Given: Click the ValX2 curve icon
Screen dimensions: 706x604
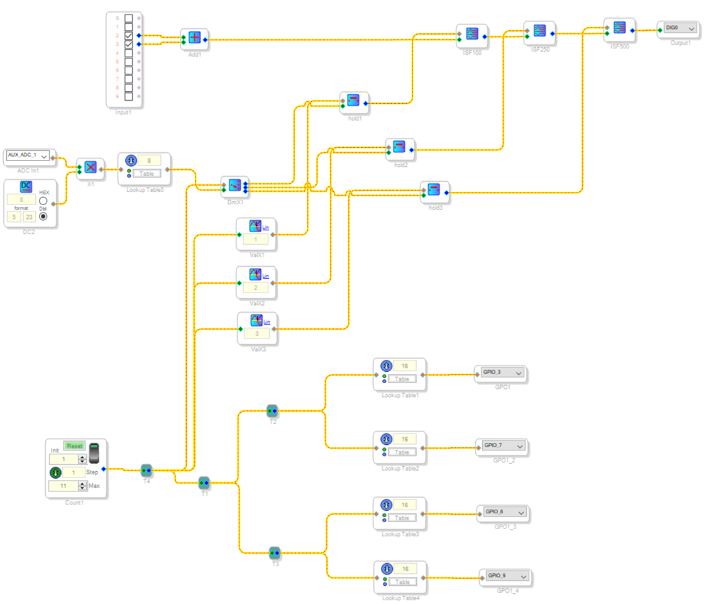Looking at the screenshot, I should (x=255, y=274).
